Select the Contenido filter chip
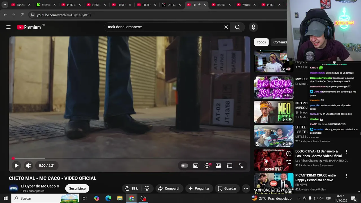 (279, 42)
